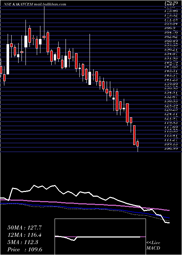Click the 50MA : 127.7 readout
Image resolution: width=182 pixels, height=255 pixels.
(24, 228)
